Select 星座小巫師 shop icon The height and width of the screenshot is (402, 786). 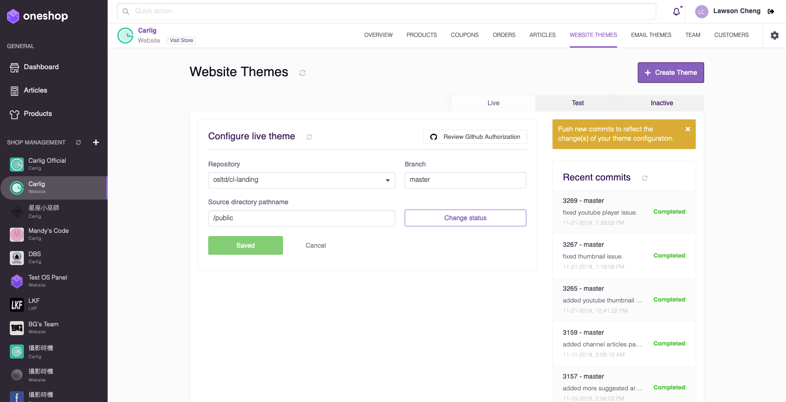coord(17,211)
